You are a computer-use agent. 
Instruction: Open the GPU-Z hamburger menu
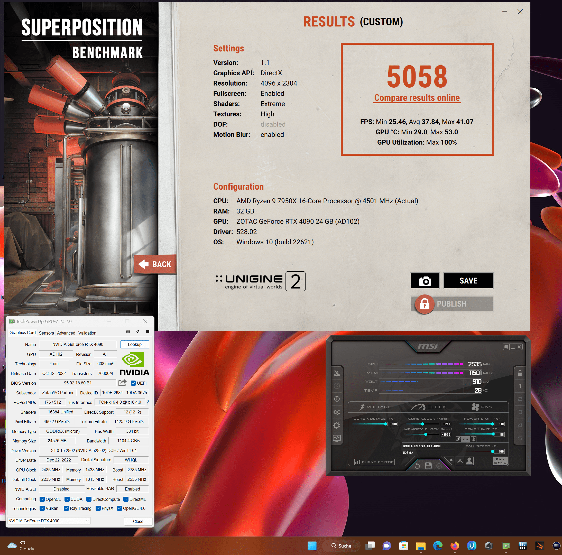point(148,331)
